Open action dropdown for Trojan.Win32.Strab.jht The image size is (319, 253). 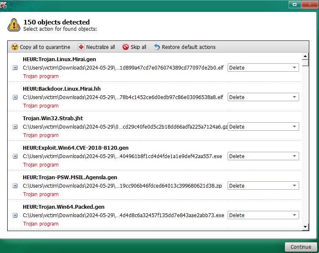[263, 126]
